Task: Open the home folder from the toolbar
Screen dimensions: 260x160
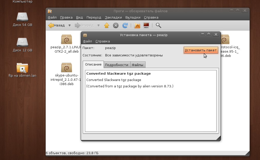Action: point(137,25)
